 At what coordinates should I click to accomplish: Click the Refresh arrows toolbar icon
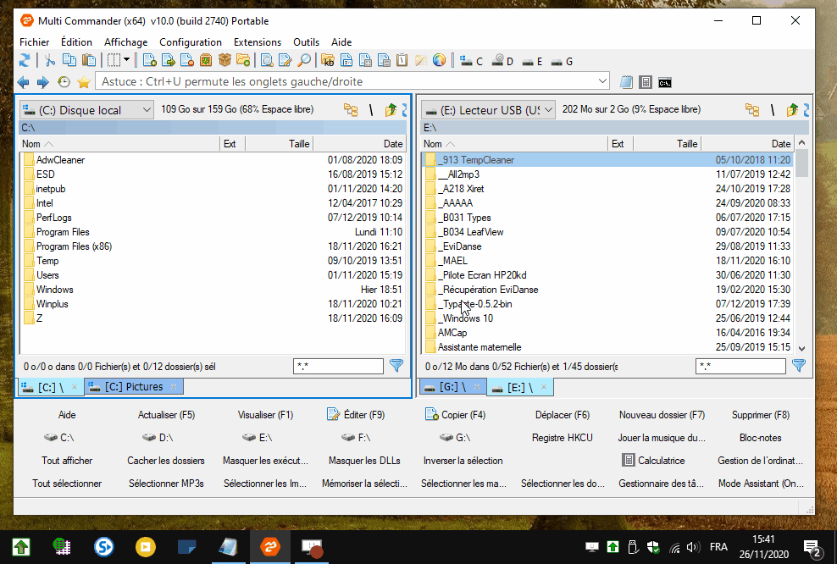(25, 61)
